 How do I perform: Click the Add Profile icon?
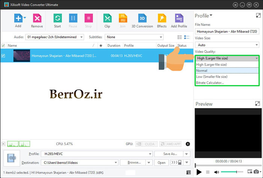[179, 18]
